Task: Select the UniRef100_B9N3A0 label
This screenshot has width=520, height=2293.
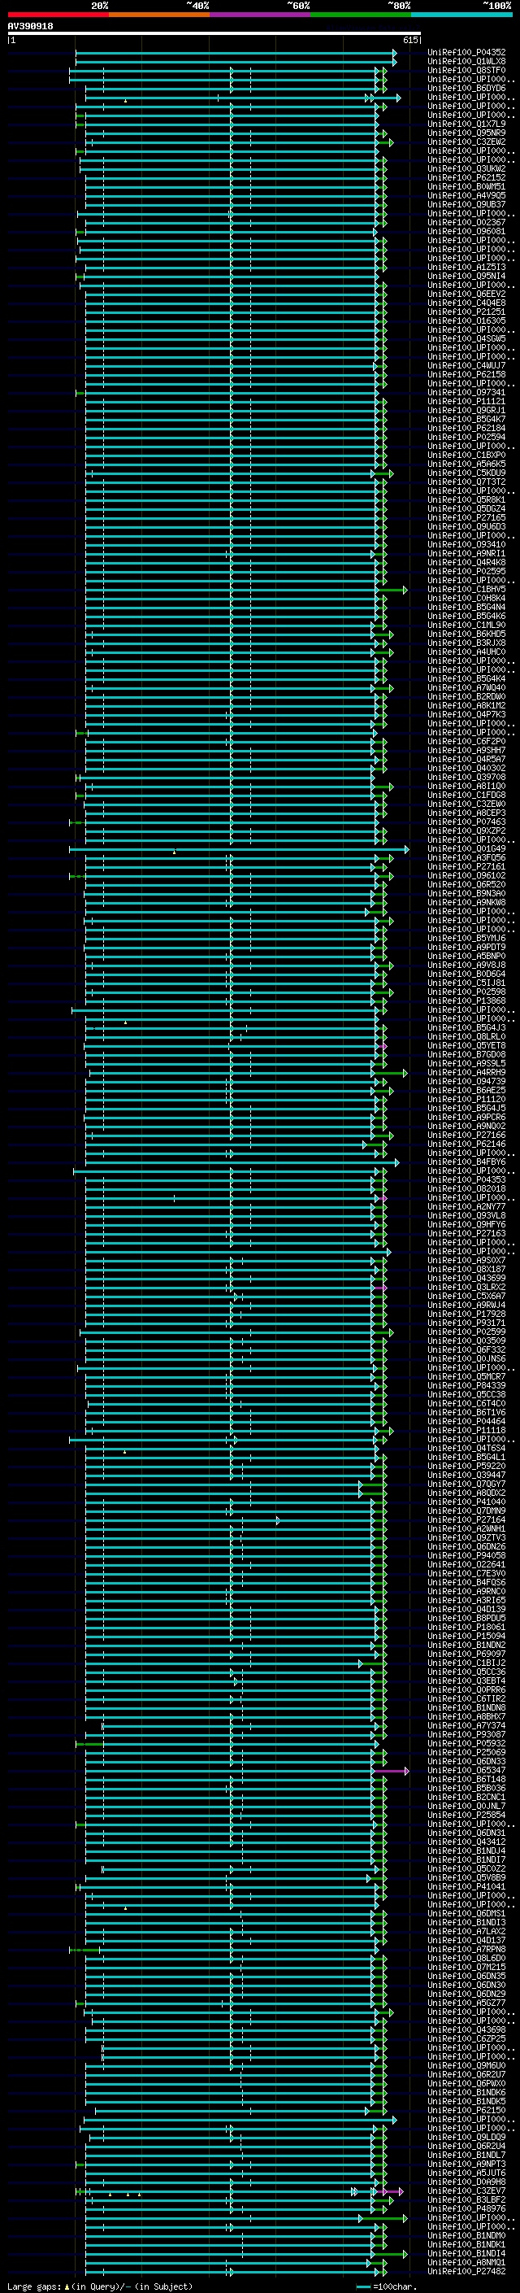Action: (466, 894)
